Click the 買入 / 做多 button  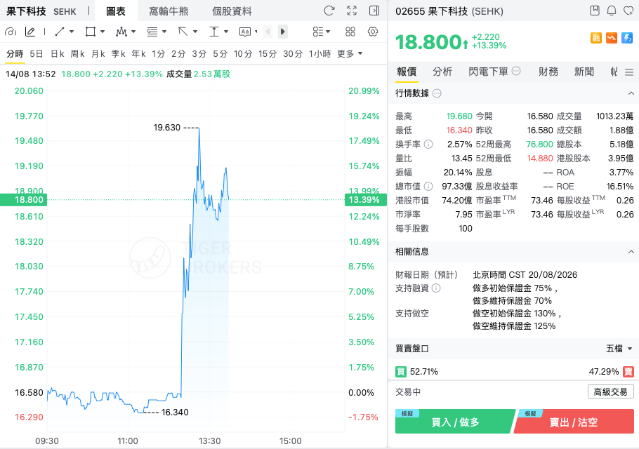tap(455, 422)
